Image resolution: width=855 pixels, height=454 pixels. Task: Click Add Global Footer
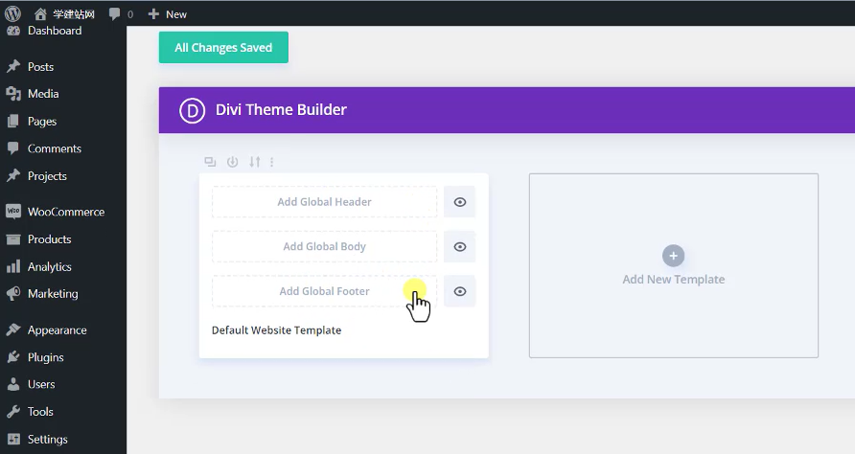coord(324,291)
